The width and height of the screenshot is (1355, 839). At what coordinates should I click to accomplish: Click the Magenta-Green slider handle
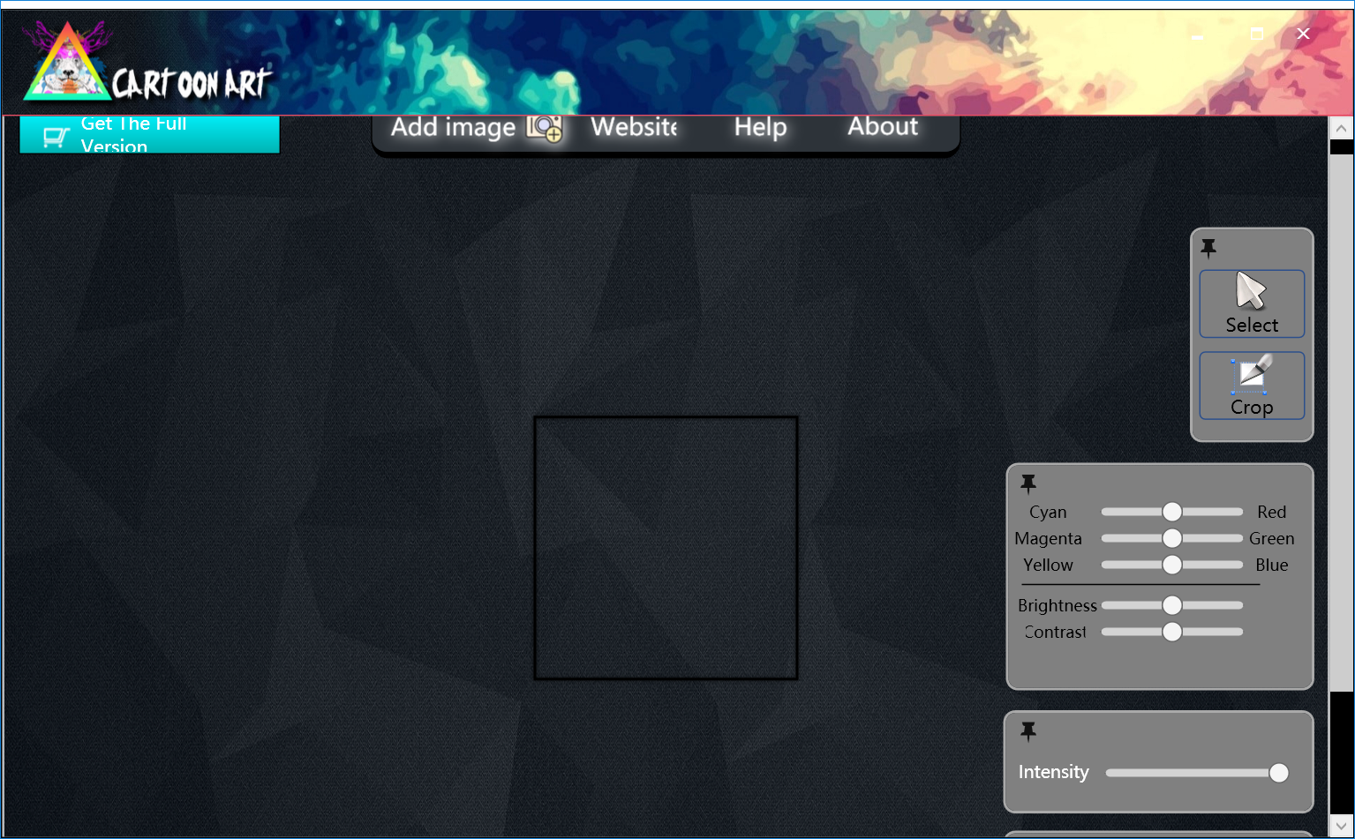point(1171,538)
